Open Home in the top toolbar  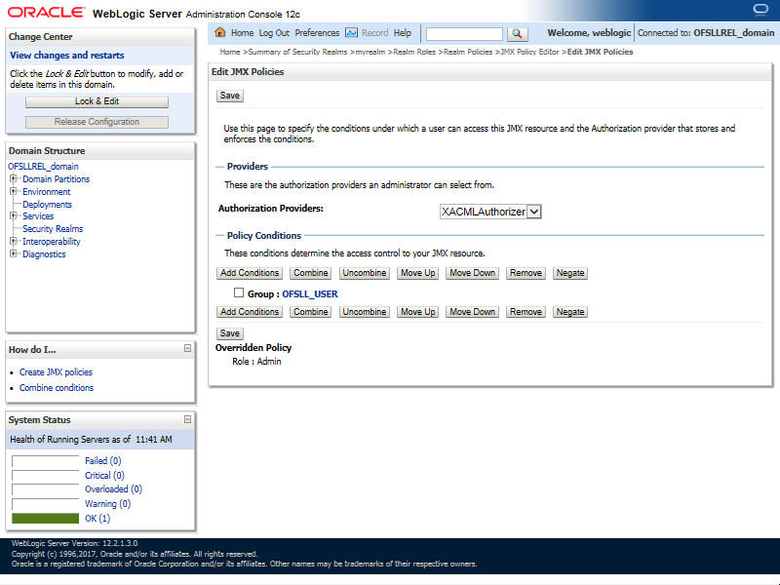coord(242,33)
